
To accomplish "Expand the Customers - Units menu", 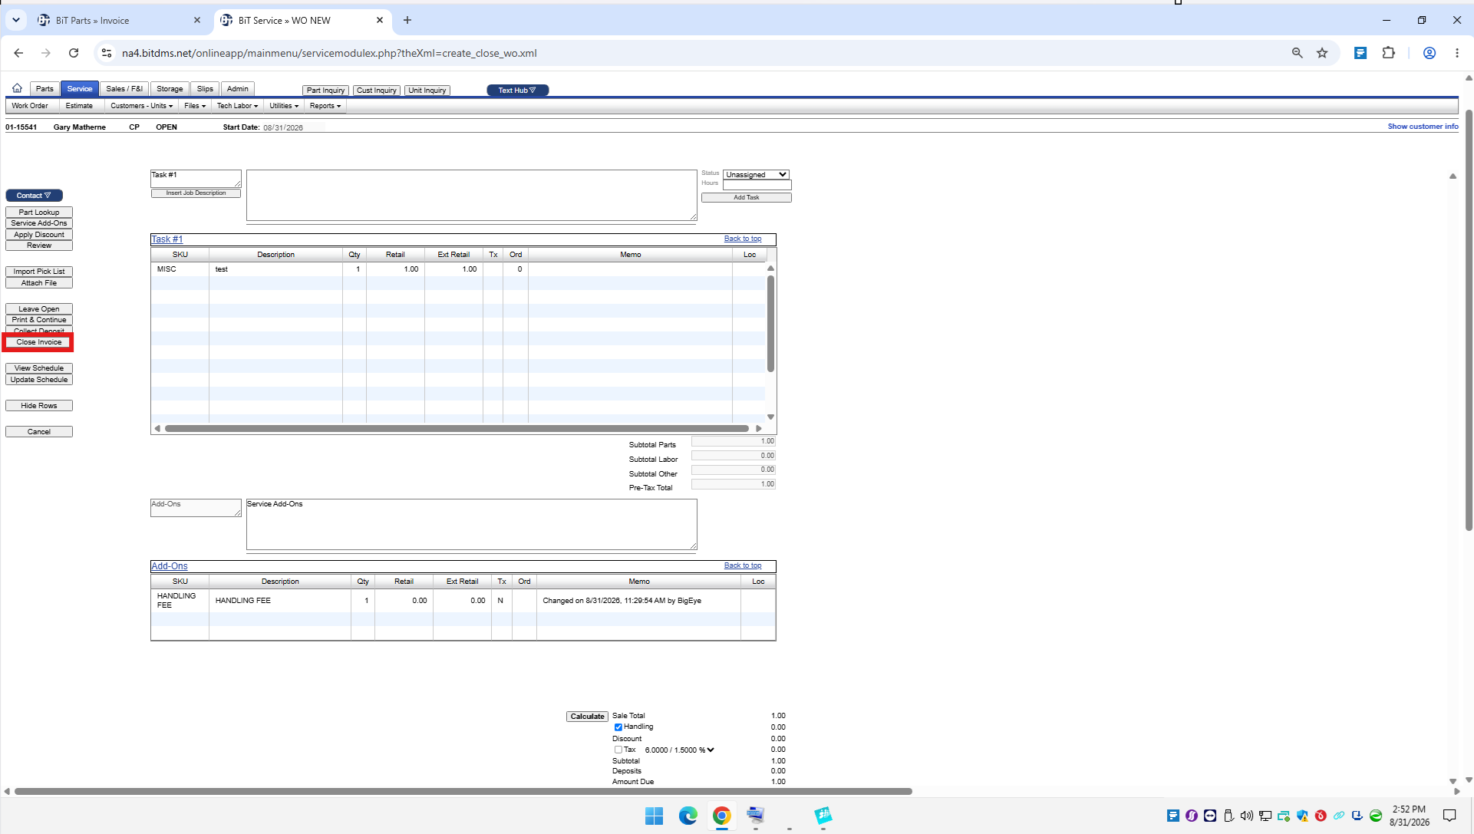I will (141, 106).
